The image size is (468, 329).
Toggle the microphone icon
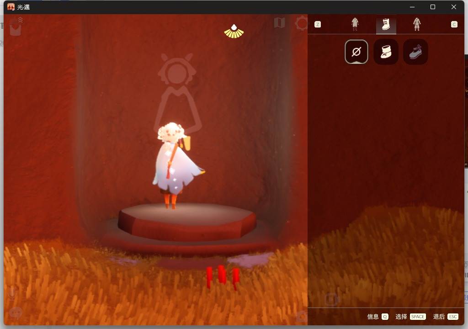tap(12, 294)
